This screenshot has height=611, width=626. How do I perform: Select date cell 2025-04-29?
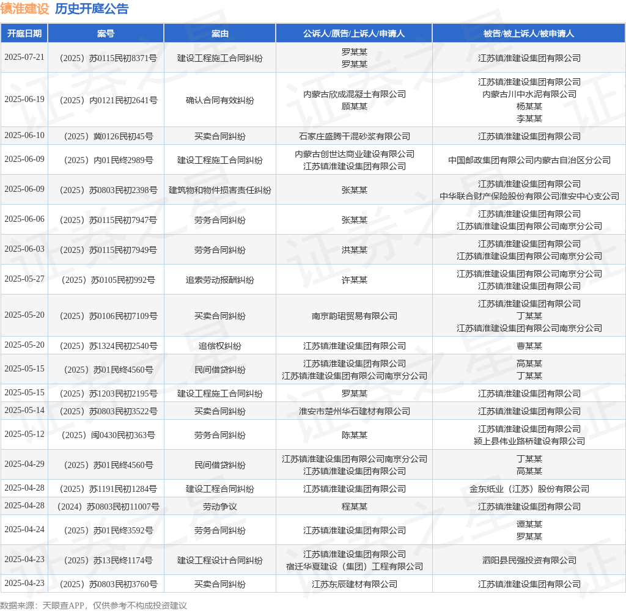[24, 464]
